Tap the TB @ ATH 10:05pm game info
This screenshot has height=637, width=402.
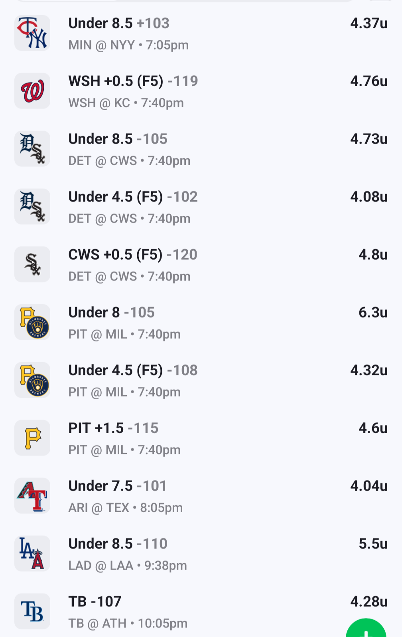(x=128, y=623)
